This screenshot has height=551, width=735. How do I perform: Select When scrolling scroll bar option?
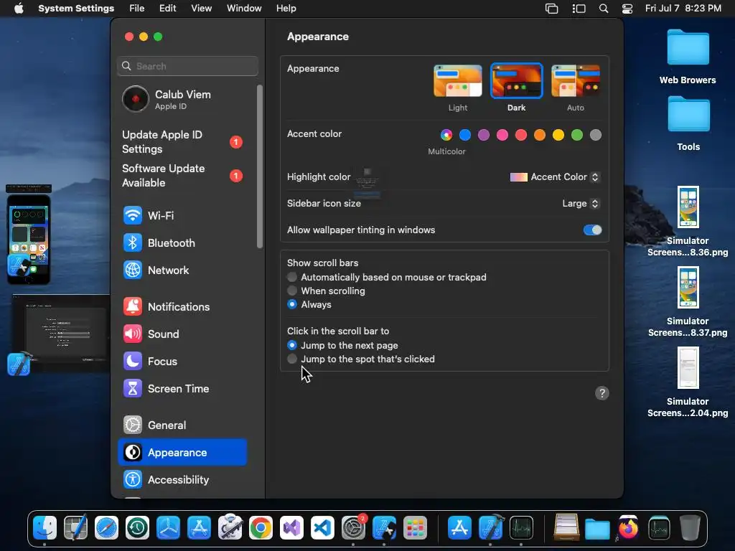(x=292, y=291)
